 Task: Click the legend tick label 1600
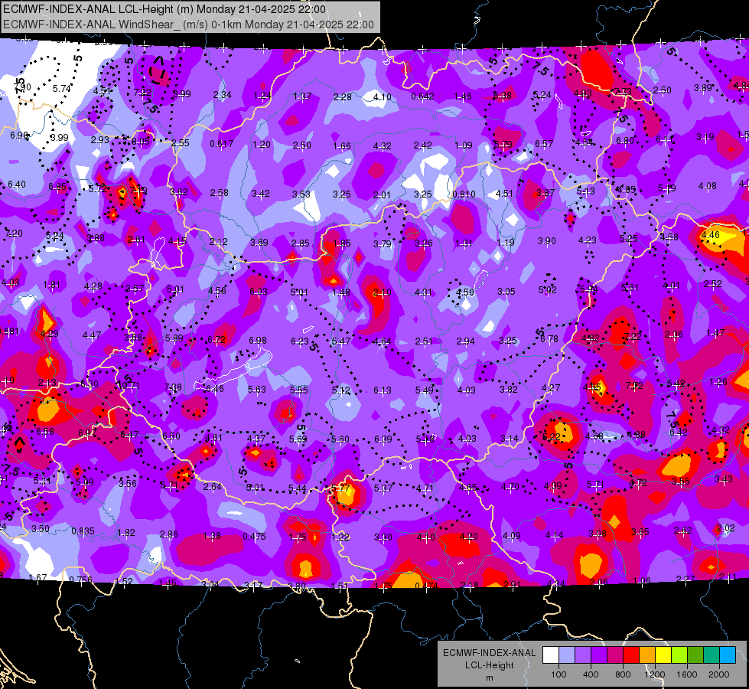click(x=687, y=674)
